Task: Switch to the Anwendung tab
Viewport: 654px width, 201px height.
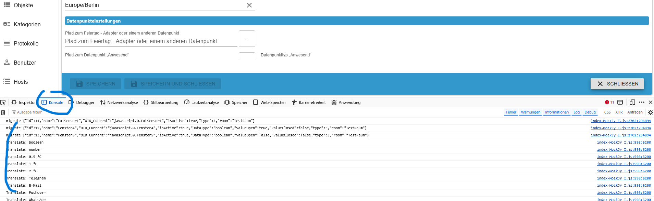Action: coord(346,103)
